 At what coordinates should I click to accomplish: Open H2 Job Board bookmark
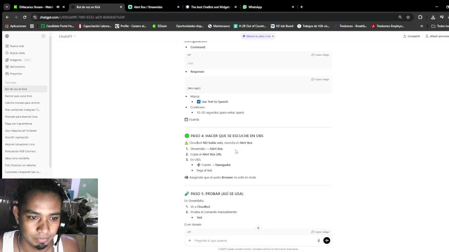[x=282, y=26]
